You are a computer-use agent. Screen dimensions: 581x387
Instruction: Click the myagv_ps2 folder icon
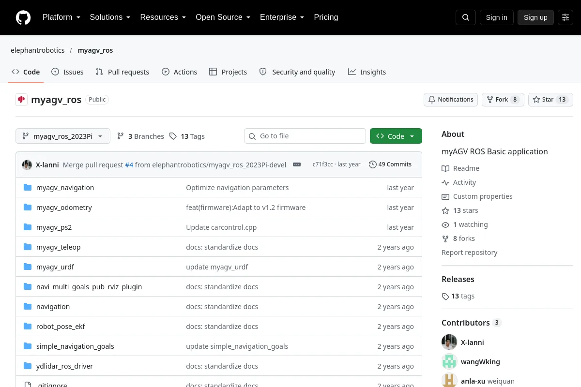point(28,227)
